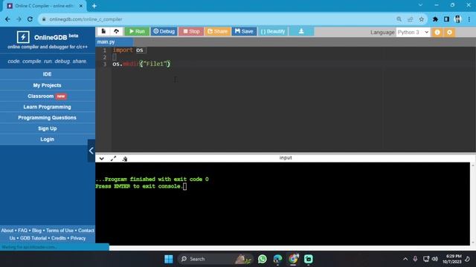Click the Credits footer link
476x267 pixels.
coord(59,238)
